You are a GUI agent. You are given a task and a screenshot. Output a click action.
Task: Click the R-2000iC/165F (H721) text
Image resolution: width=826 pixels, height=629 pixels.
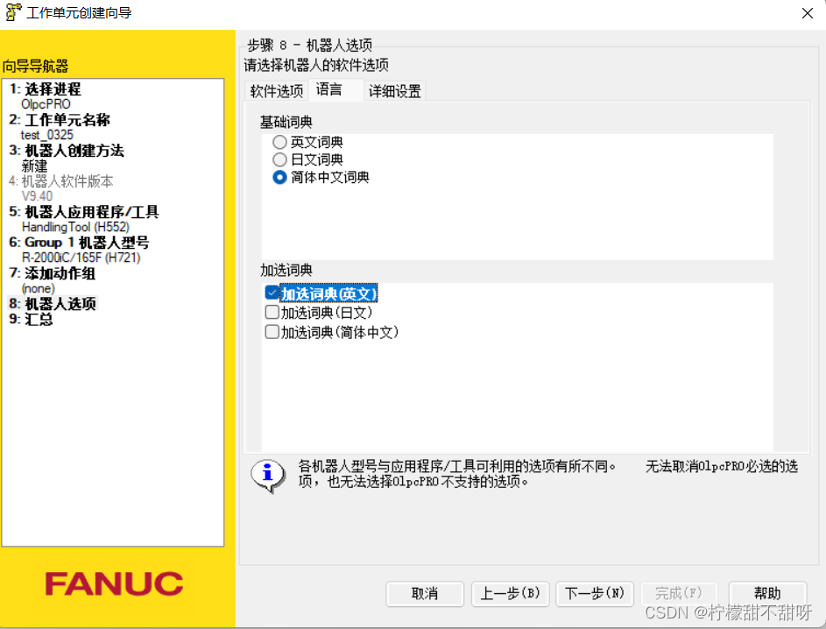[x=81, y=258]
